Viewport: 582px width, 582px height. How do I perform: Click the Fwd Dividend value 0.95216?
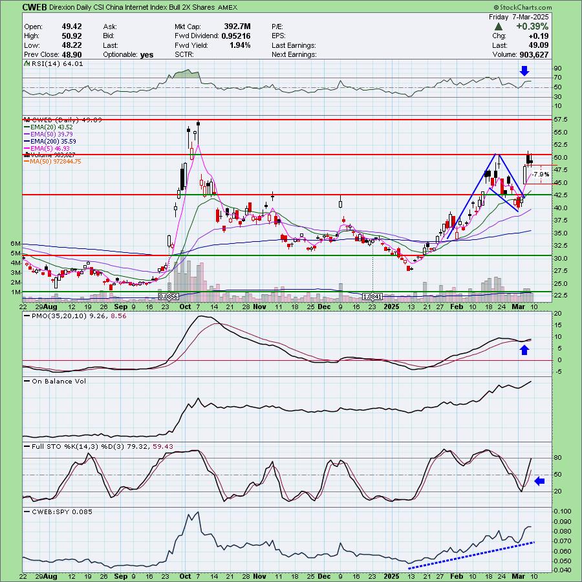[x=235, y=36]
